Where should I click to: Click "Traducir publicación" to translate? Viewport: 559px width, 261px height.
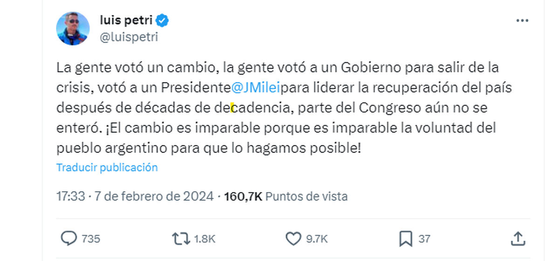(107, 167)
